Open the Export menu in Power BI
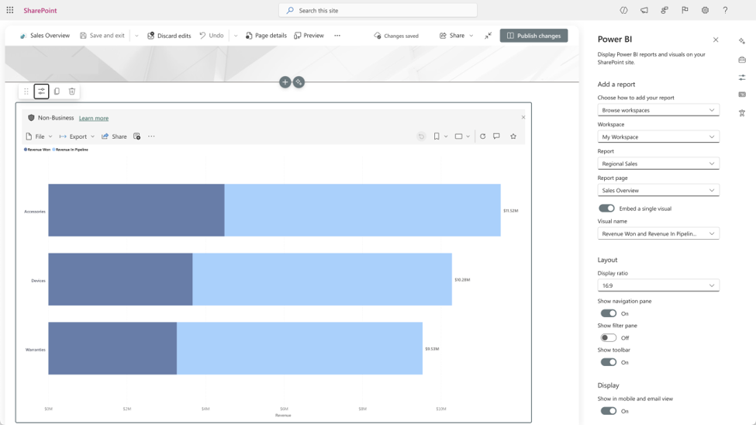This screenshot has width=756, height=425. click(x=77, y=136)
